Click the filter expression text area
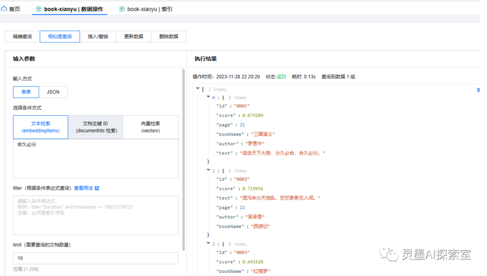 click(x=96, y=215)
